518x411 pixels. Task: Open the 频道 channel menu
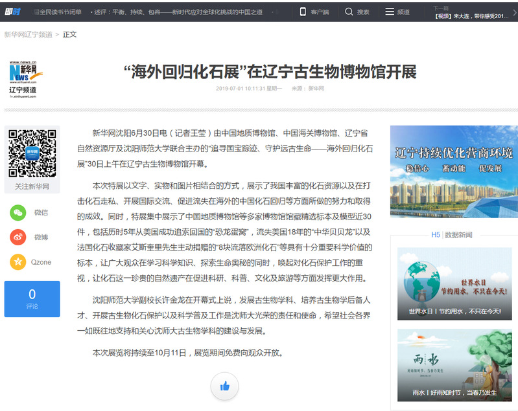[x=390, y=12]
